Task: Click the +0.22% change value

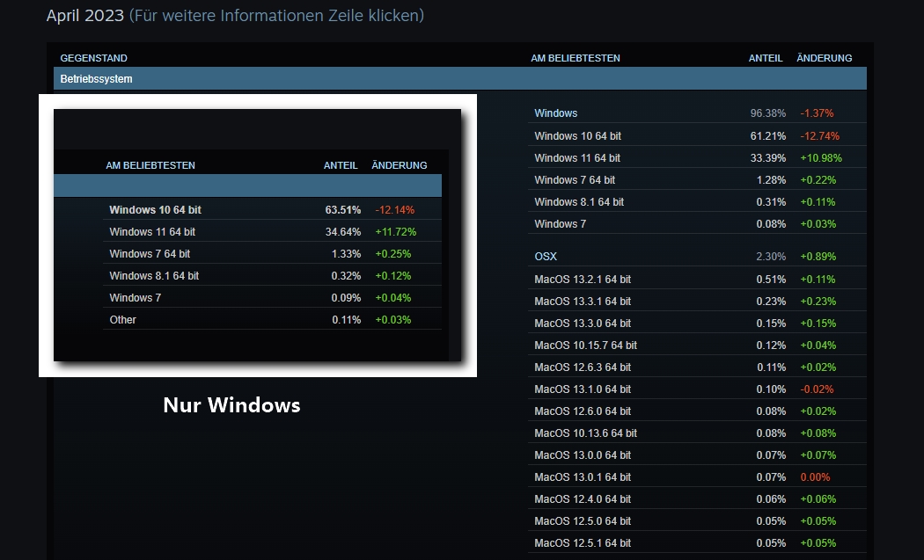Action: click(x=818, y=179)
